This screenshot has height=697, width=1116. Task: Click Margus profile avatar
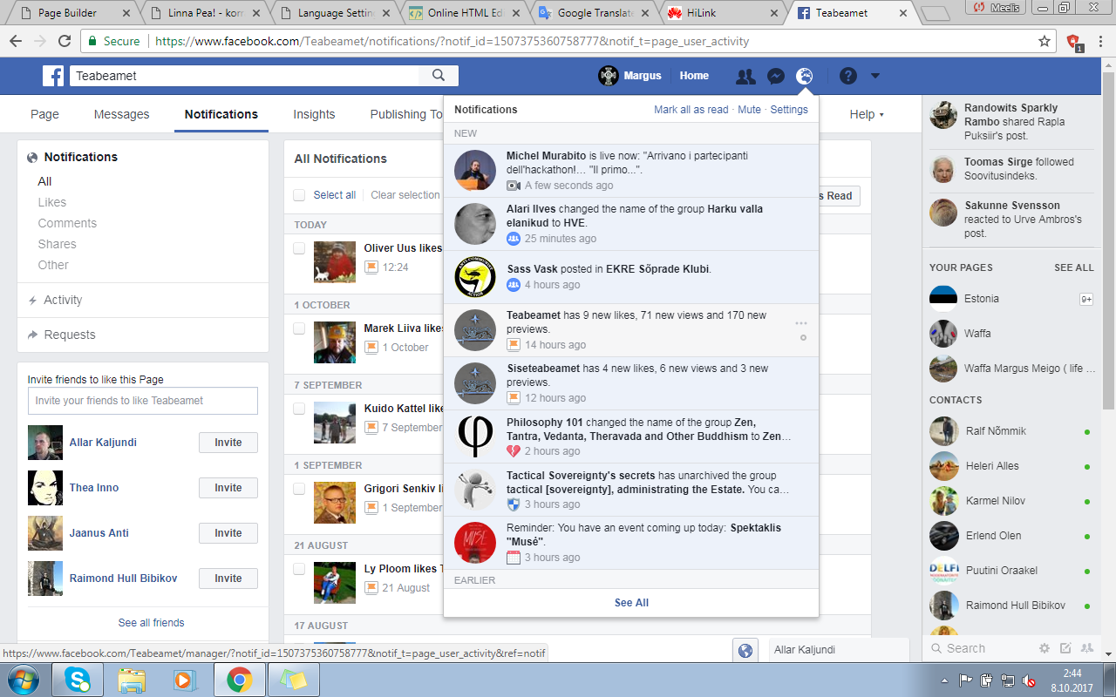pyautogui.click(x=609, y=76)
